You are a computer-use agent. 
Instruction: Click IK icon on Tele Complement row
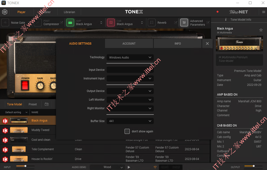[x=5, y=149]
